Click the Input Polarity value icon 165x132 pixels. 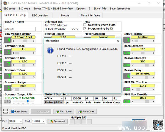(127, 39)
